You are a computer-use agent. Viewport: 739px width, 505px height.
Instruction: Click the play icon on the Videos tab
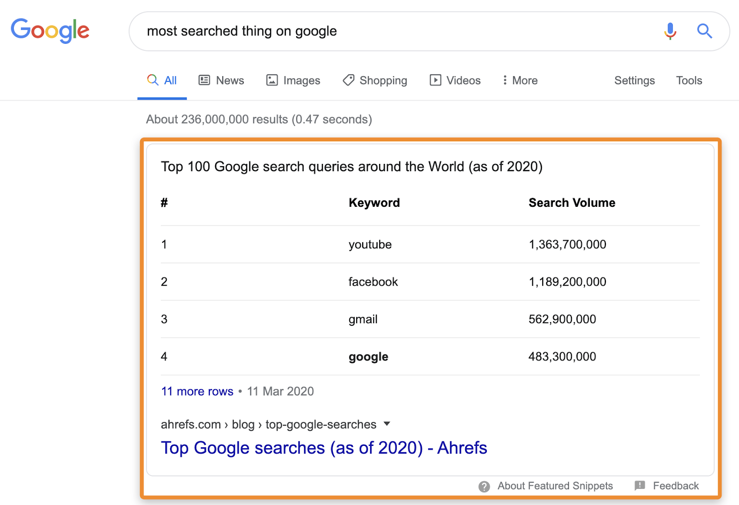[436, 80]
